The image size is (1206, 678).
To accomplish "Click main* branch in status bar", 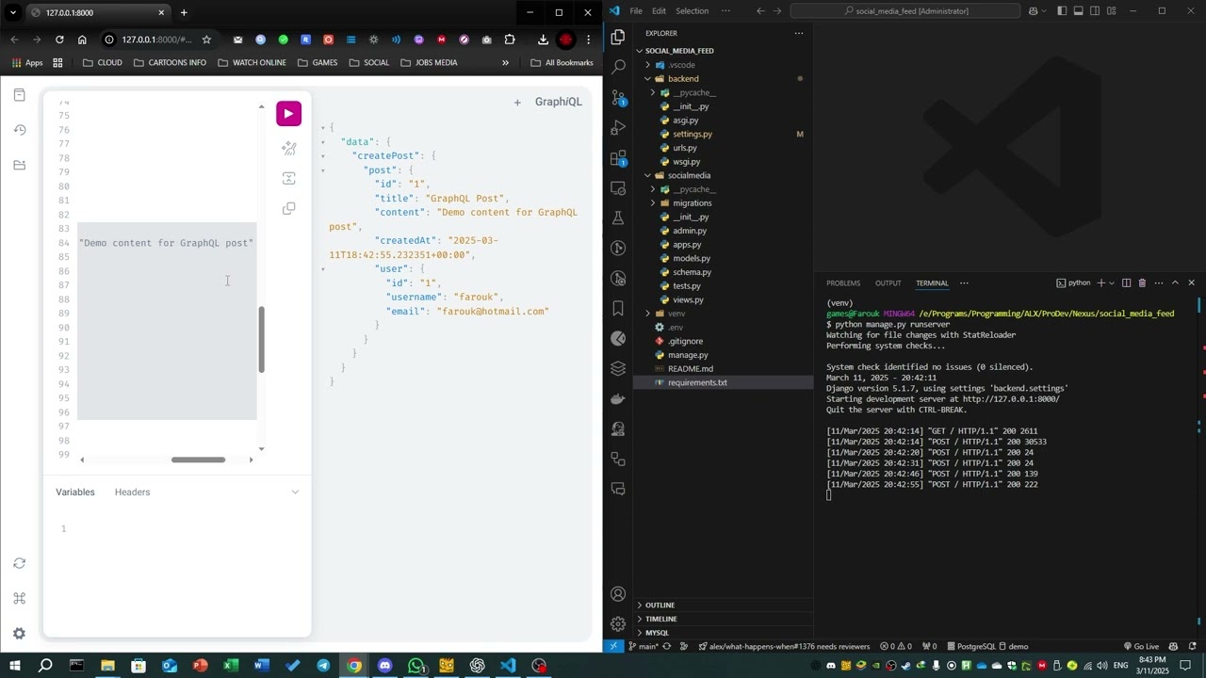I will 645,646.
